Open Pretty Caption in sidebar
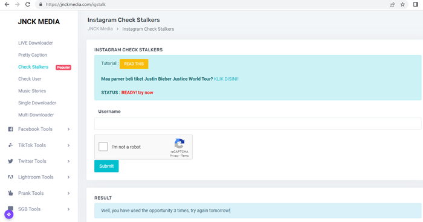The height and width of the screenshot is (222, 423). [x=33, y=55]
